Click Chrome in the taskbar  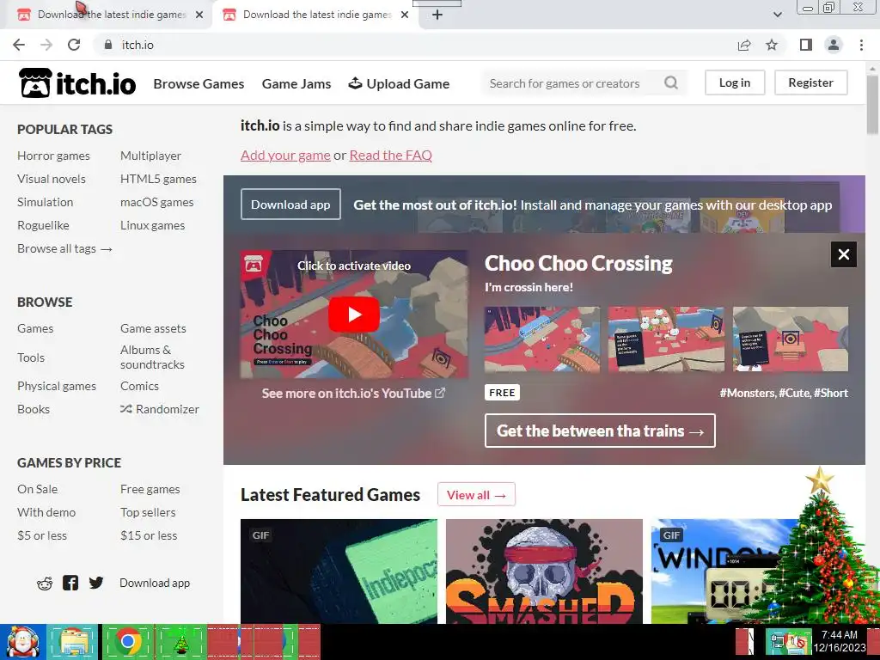127,641
